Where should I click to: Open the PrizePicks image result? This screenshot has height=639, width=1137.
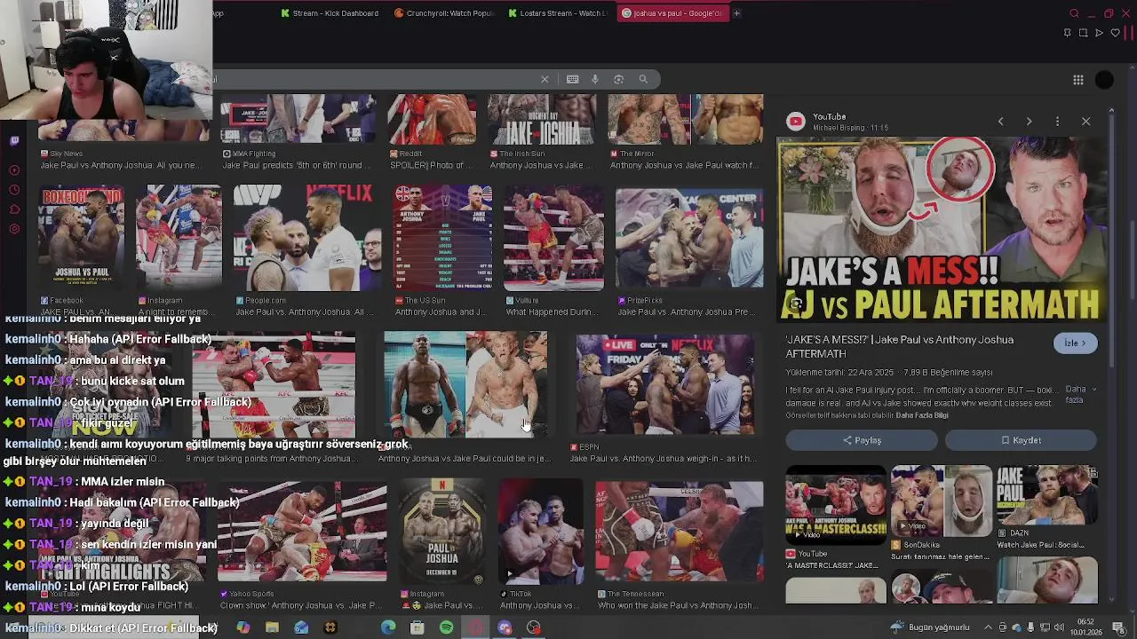(689, 238)
